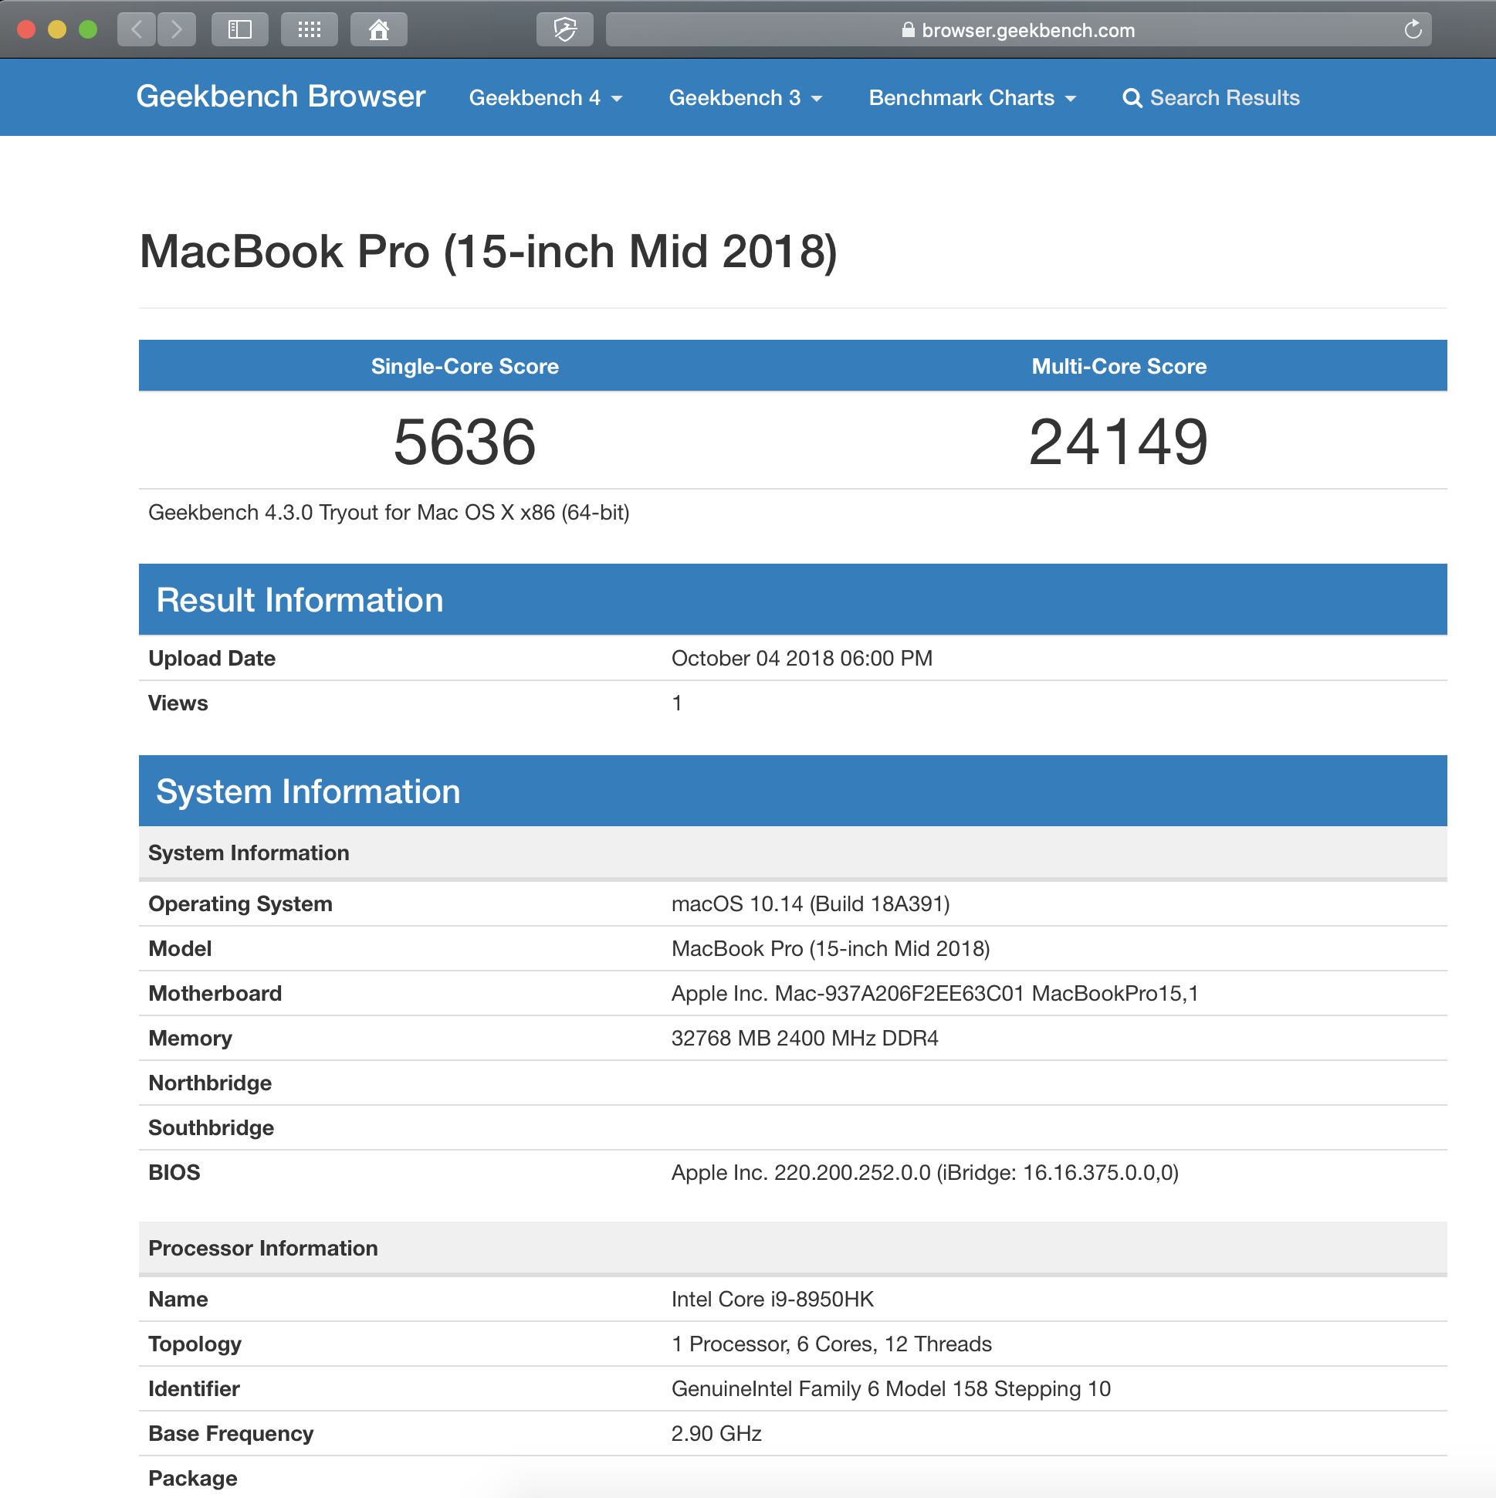Select the GenuineIntel Family 6 identifier value
Viewport: 1496px width, 1498px height.
pos(891,1388)
